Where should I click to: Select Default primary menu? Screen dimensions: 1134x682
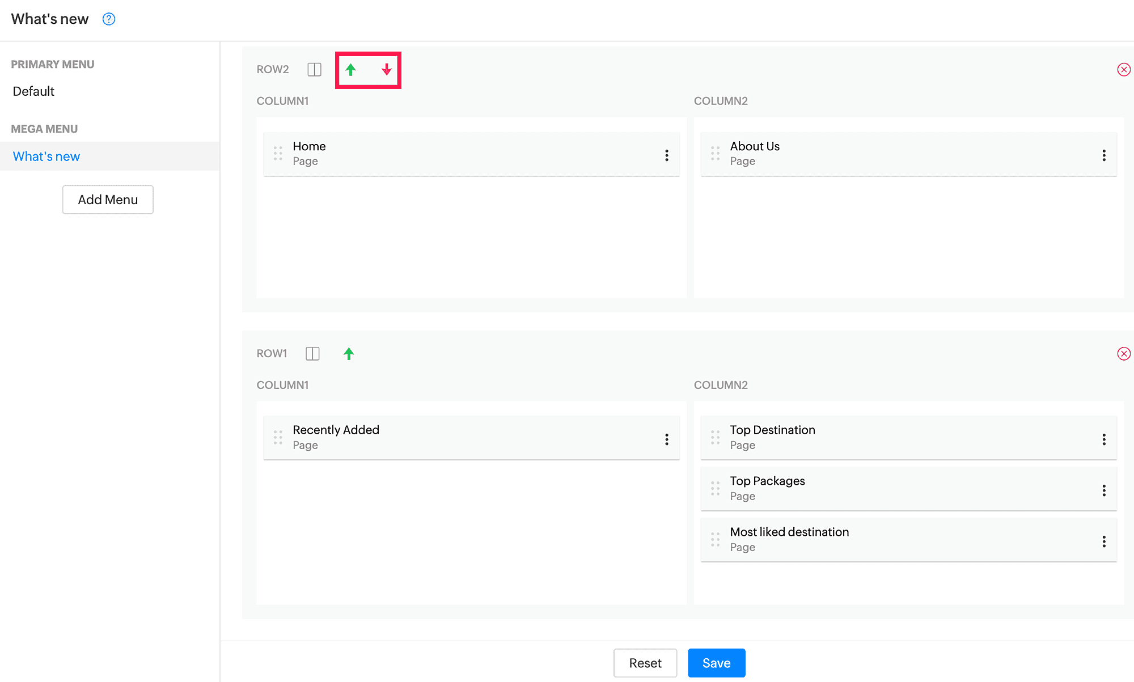pyautogui.click(x=33, y=91)
